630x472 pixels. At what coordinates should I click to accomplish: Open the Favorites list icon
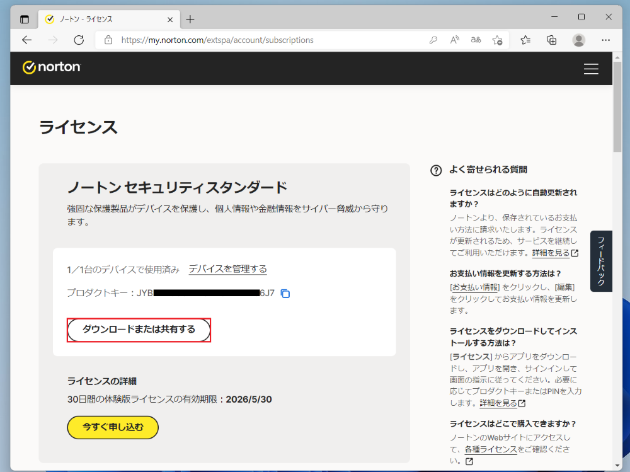pos(525,40)
